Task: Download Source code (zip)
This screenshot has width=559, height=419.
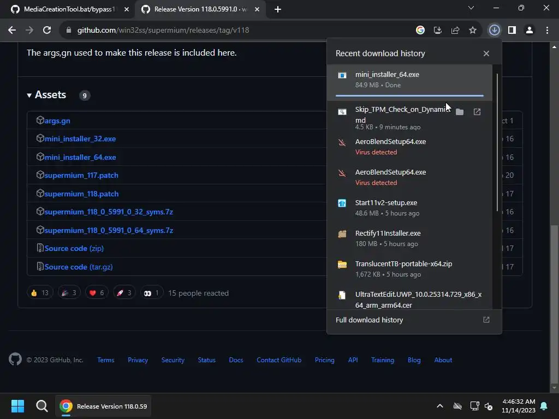Action: click(x=74, y=248)
